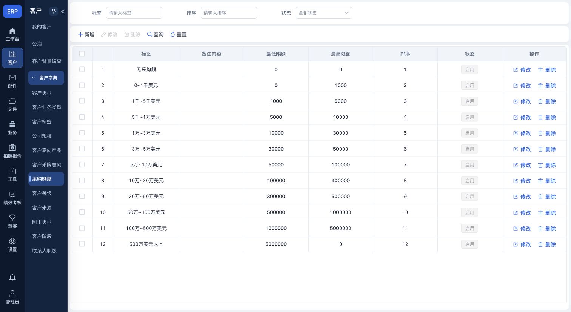Viewport: 571px width, 312px height.
Task: Collapse the 客户字典 menu group
Action: click(x=46, y=78)
